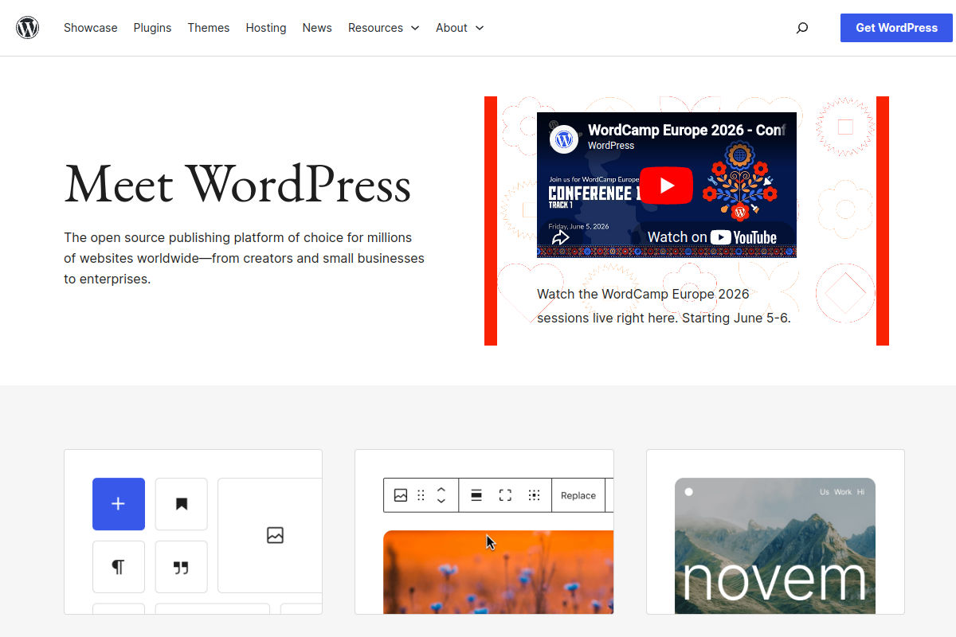Click the WordPress channel avatar in the video

coord(564,139)
